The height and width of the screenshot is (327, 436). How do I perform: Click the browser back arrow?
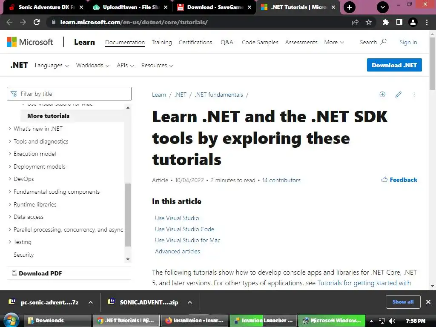click(9, 22)
